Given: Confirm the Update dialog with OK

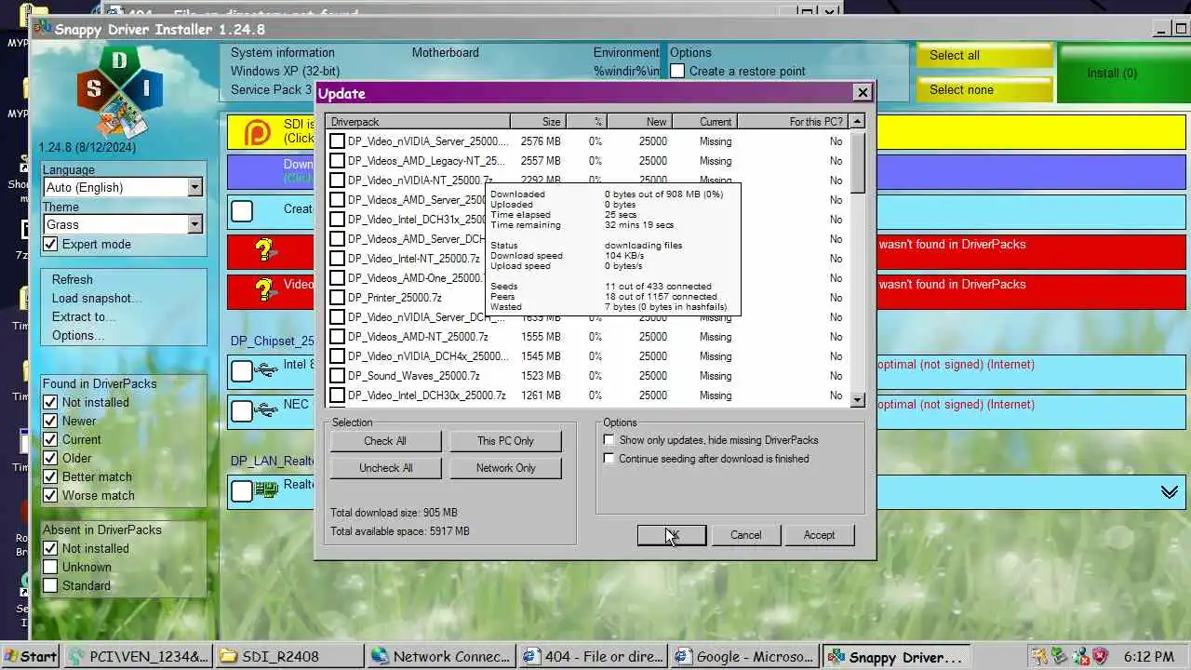Looking at the screenshot, I should [x=672, y=535].
